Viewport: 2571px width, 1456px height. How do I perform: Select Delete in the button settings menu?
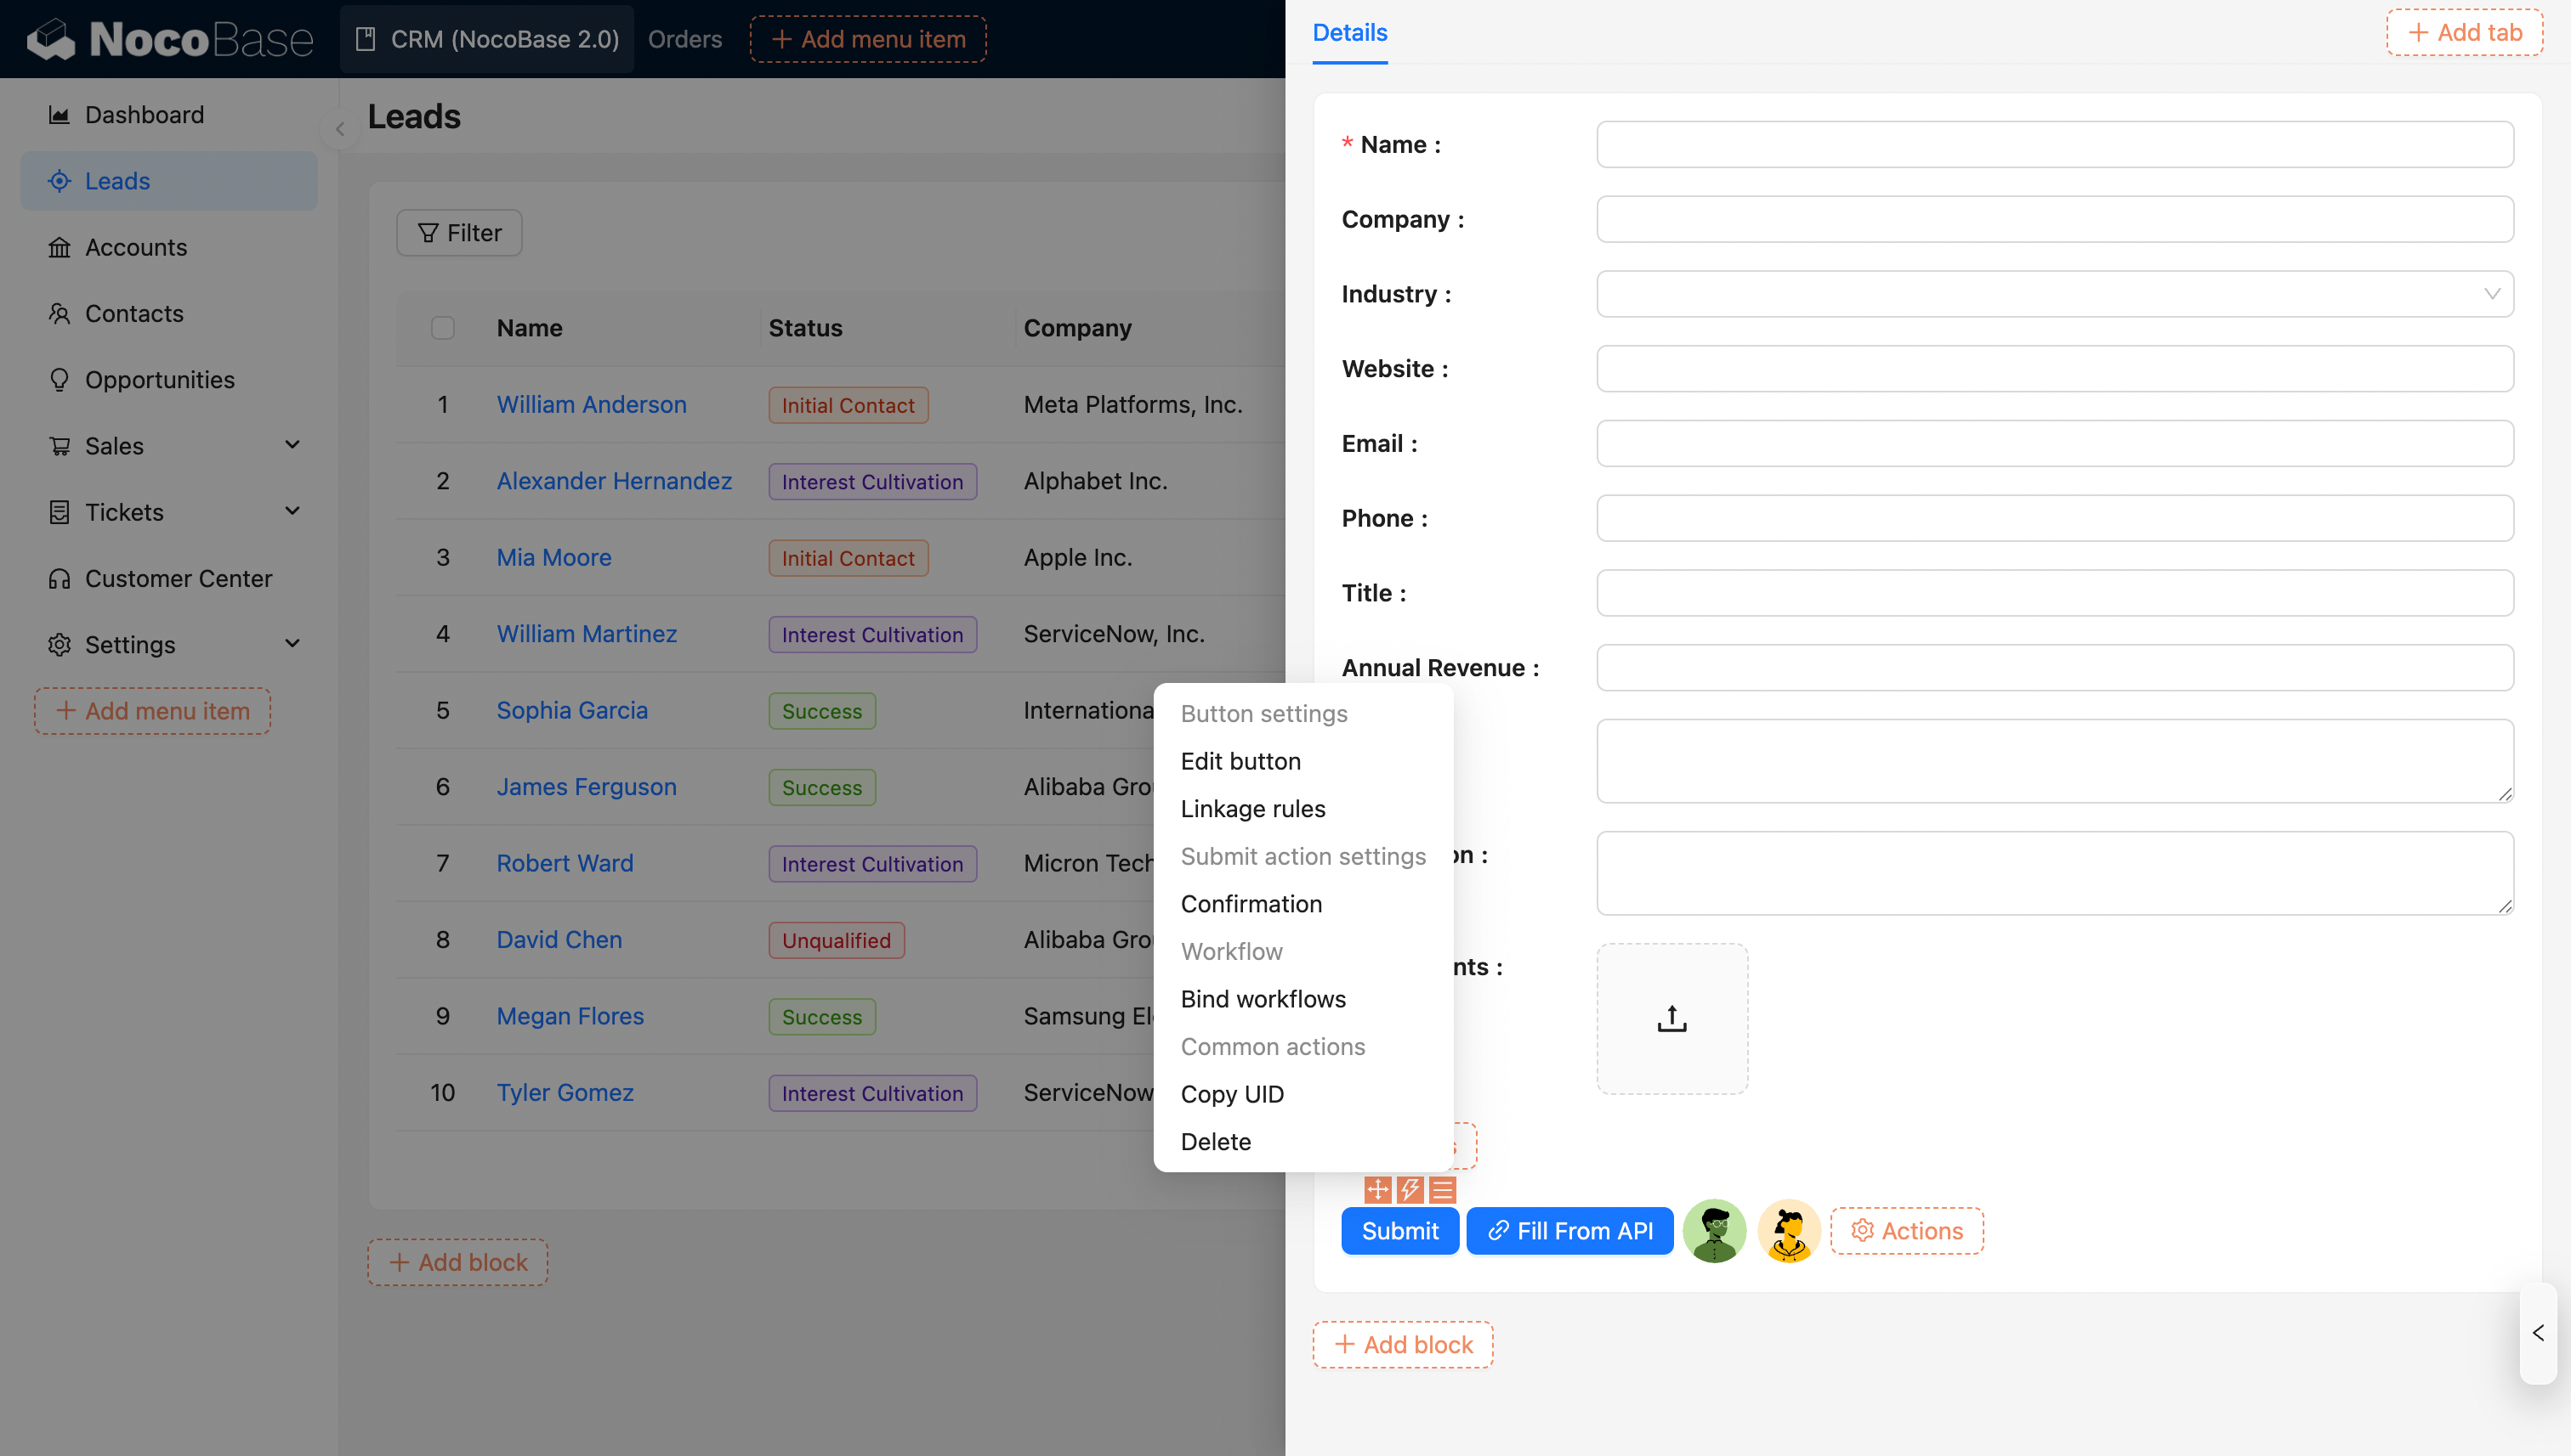(x=1215, y=1141)
